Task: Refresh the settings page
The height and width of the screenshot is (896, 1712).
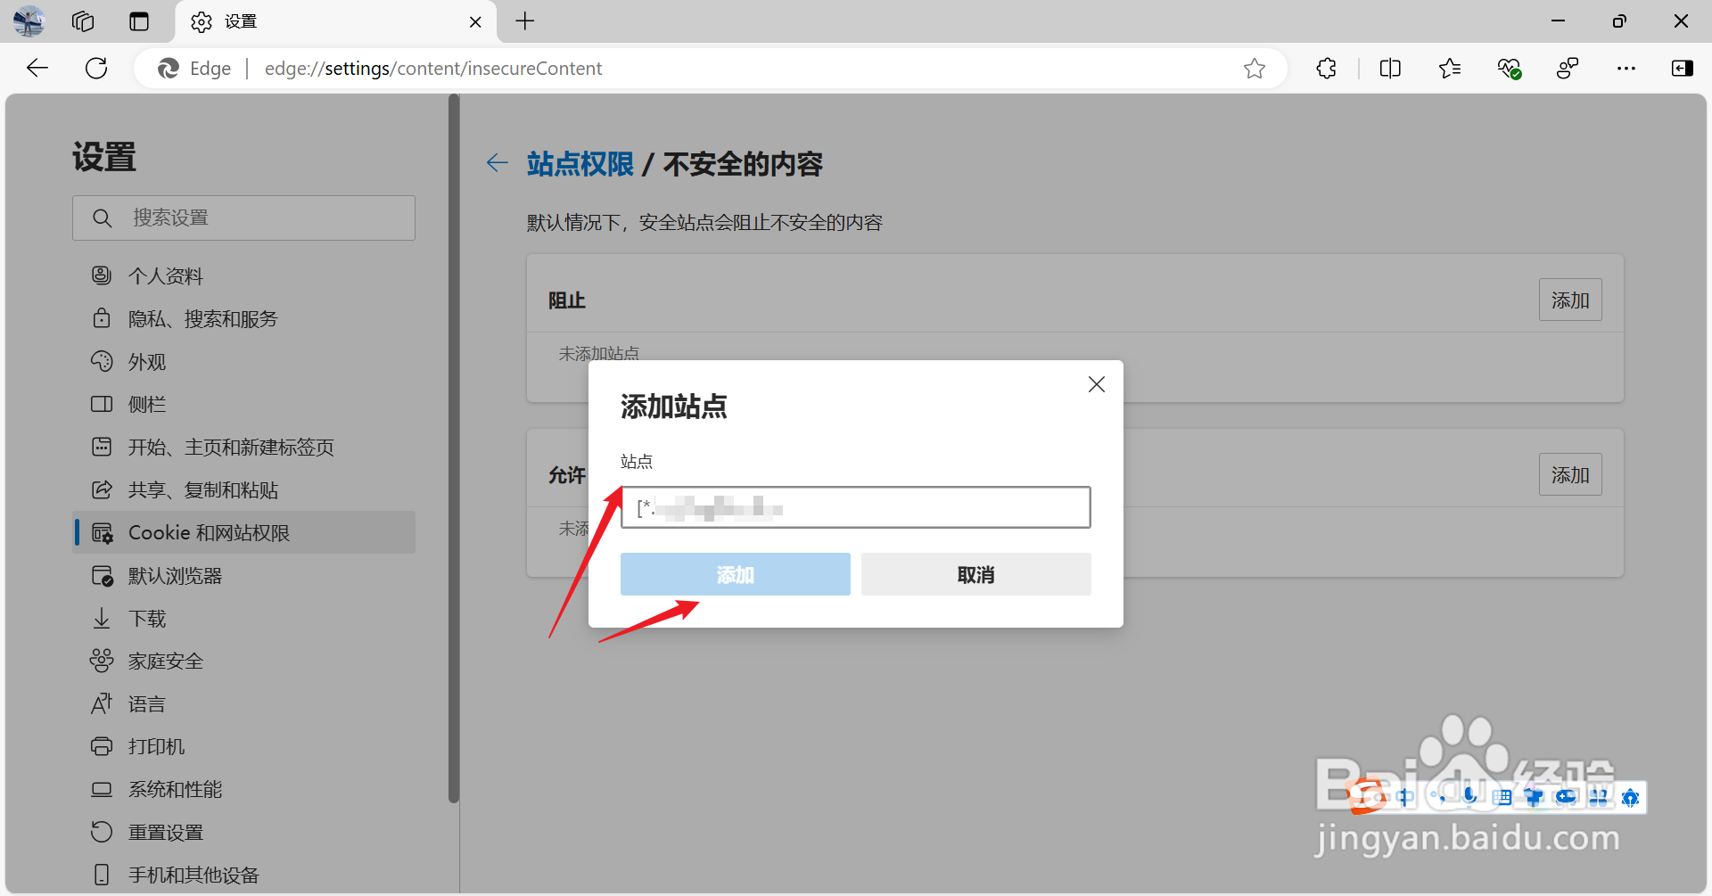Action: point(95,68)
